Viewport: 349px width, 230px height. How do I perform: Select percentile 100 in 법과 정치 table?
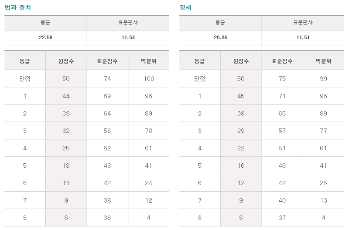pyautogui.click(x=149, y=79)
